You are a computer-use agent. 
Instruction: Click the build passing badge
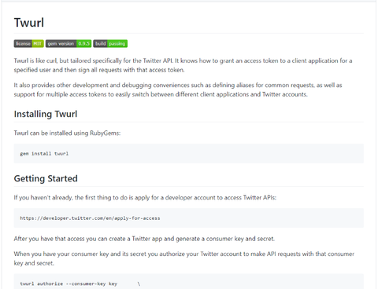(x=110, y=43)
